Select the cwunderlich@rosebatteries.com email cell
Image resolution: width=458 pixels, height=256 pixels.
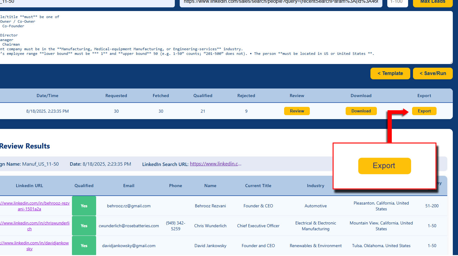pyautogui.click(x=129, y=226)
